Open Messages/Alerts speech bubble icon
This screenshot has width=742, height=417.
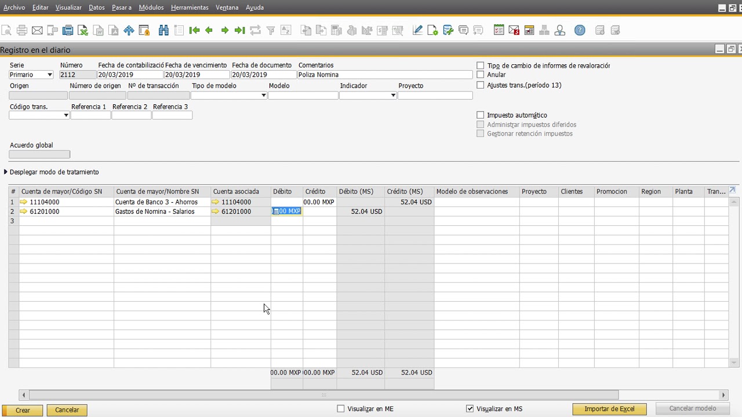(x=463, y=30)
